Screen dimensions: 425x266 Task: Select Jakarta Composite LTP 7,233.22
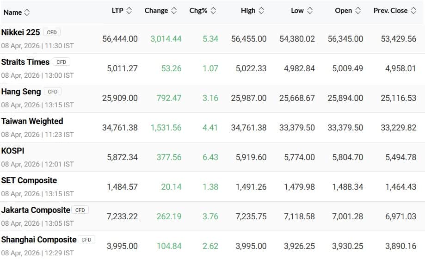click(122, 217)
